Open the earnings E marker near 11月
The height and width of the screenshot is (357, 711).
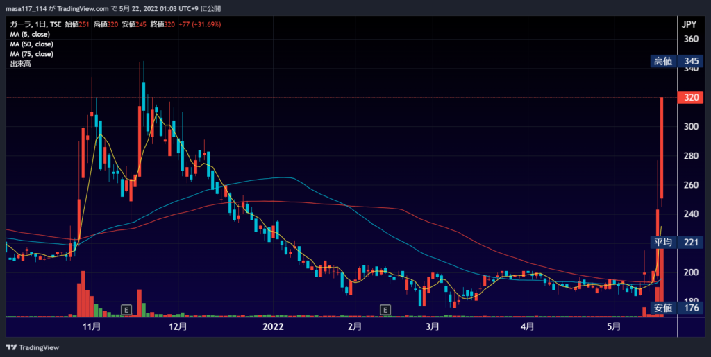(126, 310)
